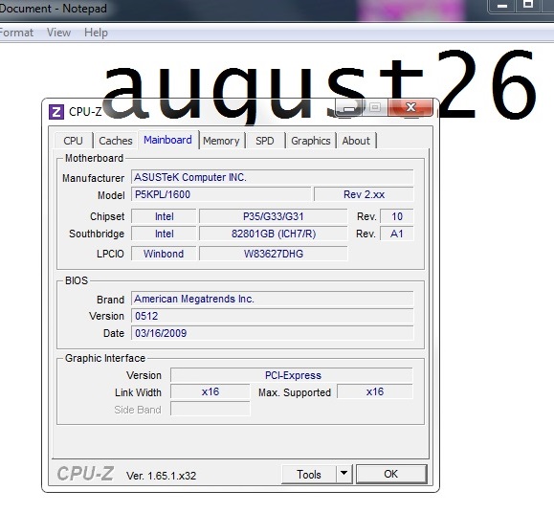554x513 pixels.
Task: Open the Caches tab
Action: [116, 141]
